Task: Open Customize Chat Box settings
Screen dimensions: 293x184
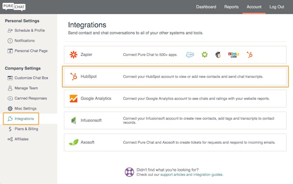Action: [31, 78]
